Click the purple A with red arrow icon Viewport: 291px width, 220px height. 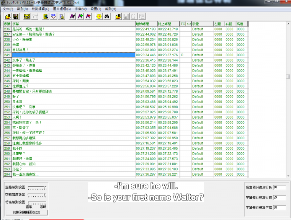pyautogui.click(x=88, y=16)
